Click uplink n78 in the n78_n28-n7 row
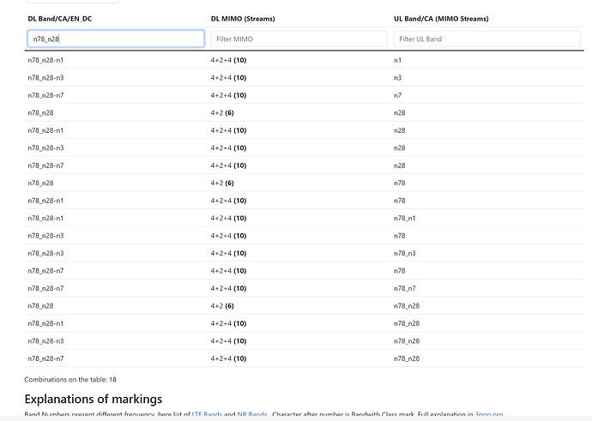The height and width of the screenshot is (421, 592). [x=400, y=271]
